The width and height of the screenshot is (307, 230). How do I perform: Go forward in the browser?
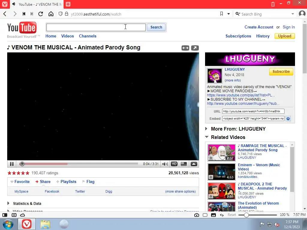coord(15,14)
